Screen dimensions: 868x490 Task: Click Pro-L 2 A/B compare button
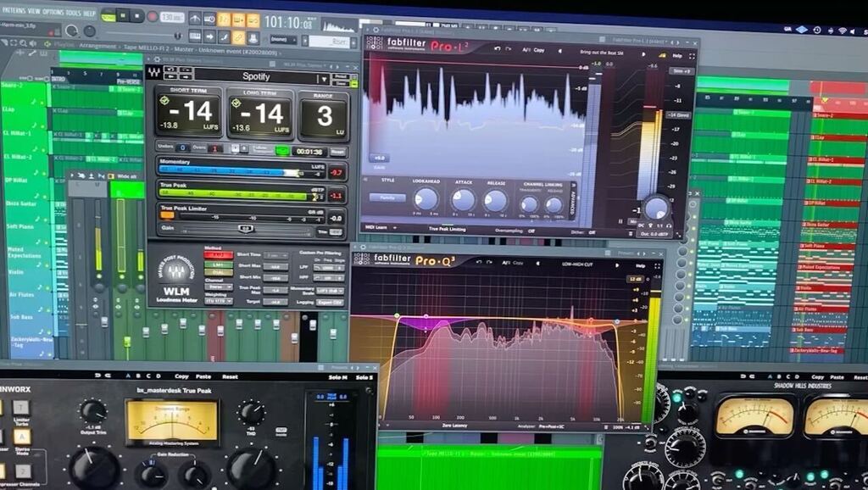click(526, 50)
